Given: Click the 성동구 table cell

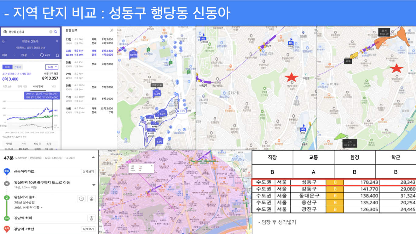Looking at the screenshot, I should tap(308, 182).
